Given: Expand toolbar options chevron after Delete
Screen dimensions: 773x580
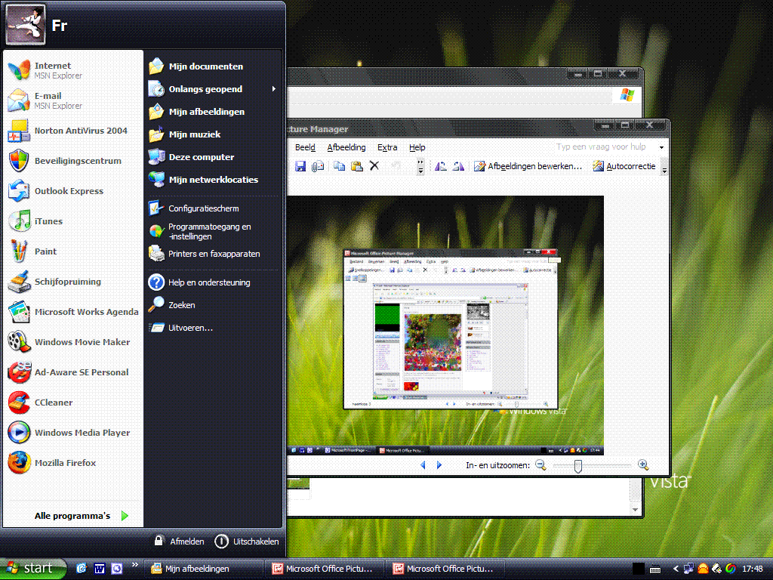Looking at the screenshot, I should click(x=420, y=166).
